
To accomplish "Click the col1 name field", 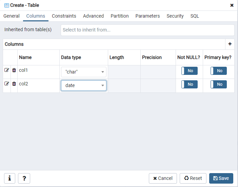I will pos(38,70).
